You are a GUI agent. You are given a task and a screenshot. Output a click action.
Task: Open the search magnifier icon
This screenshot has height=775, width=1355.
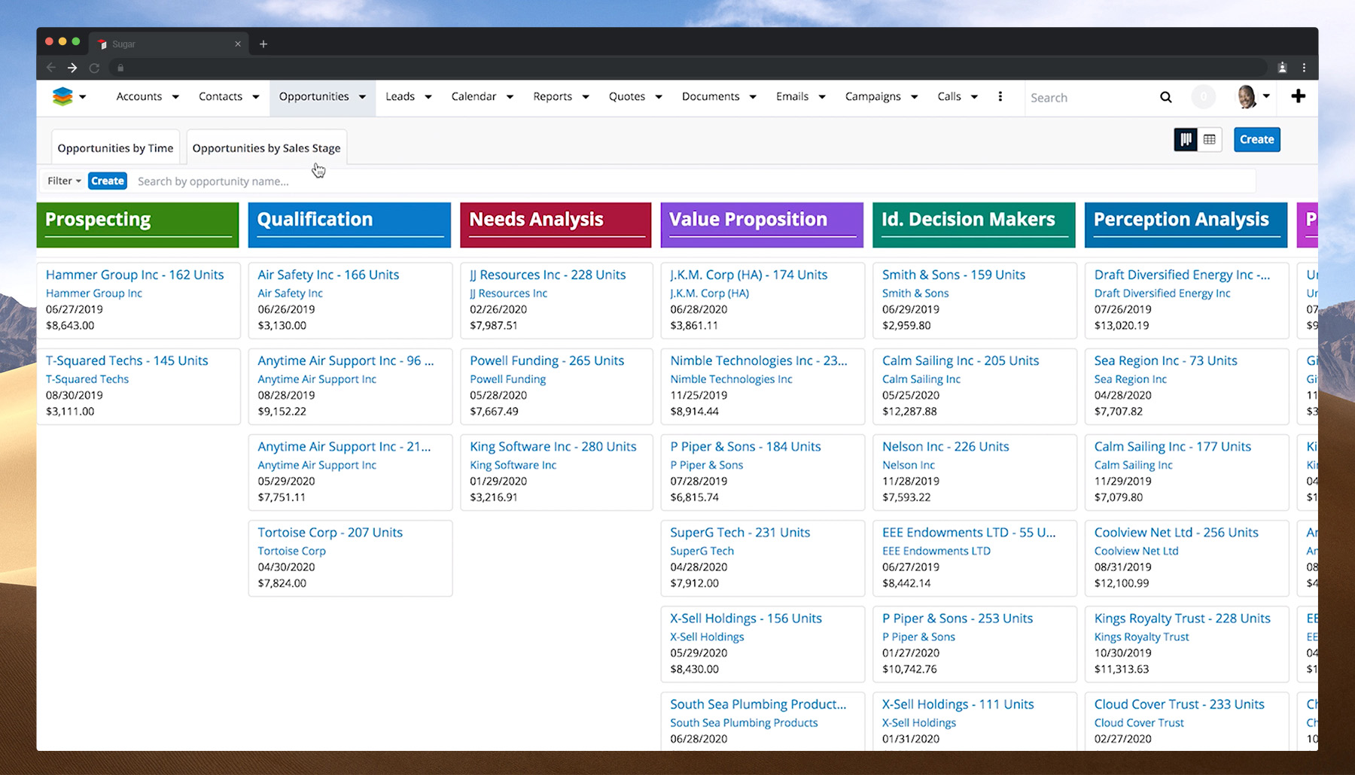(1165, 97)
